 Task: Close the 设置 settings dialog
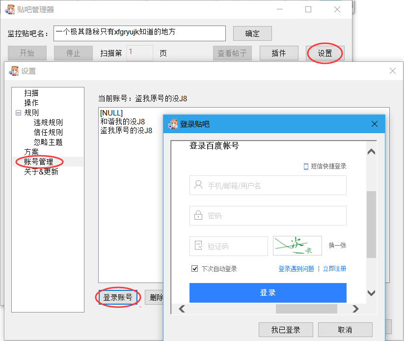click(392, 71)
